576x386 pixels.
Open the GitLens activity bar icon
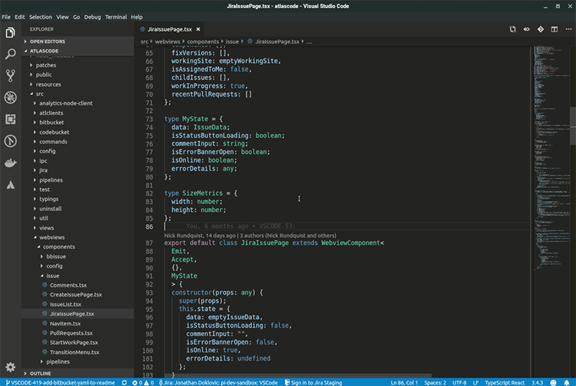(10, 141)
